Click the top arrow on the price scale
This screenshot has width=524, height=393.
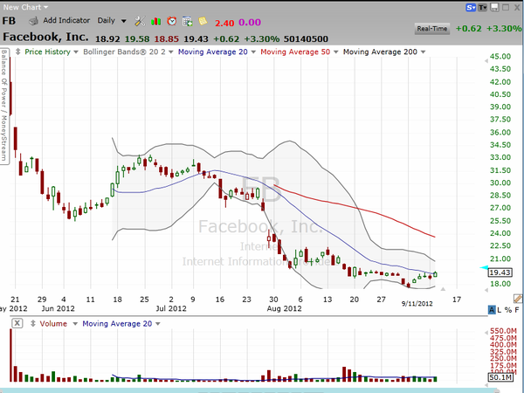pos(486,61)
